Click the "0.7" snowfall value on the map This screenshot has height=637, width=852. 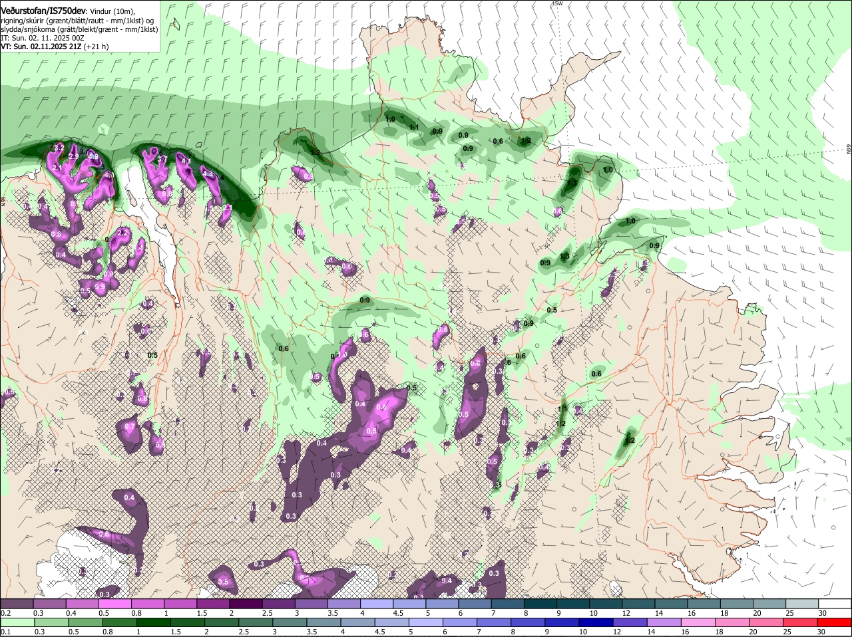tap(130, 426)
